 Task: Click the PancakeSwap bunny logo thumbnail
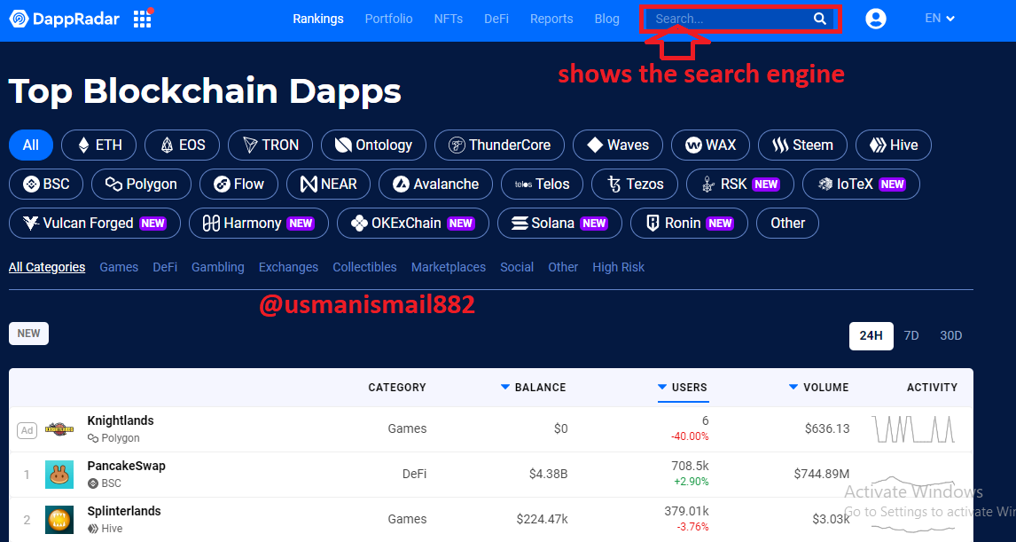pos(59,475)
